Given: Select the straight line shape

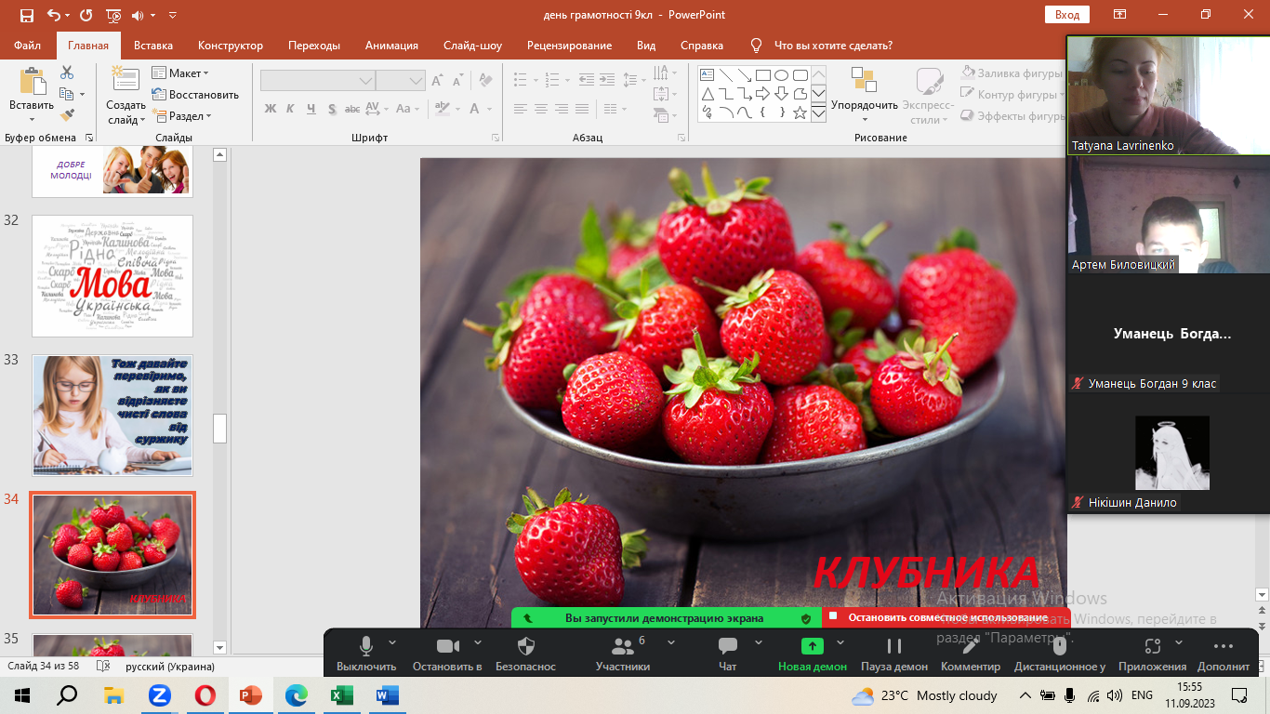Looking at the screenshot, I should (x=725, y=75).
